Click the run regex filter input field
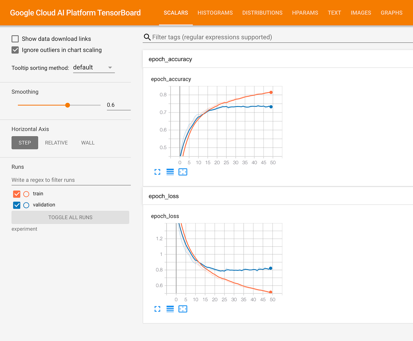The height and width of the screenshot is (341, 413). [71, 180]
